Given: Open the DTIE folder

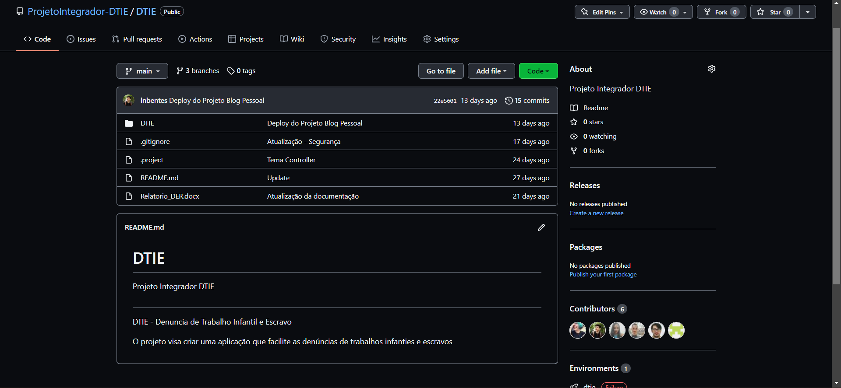Looking at the screenshot, I should (x=147, y=123).
